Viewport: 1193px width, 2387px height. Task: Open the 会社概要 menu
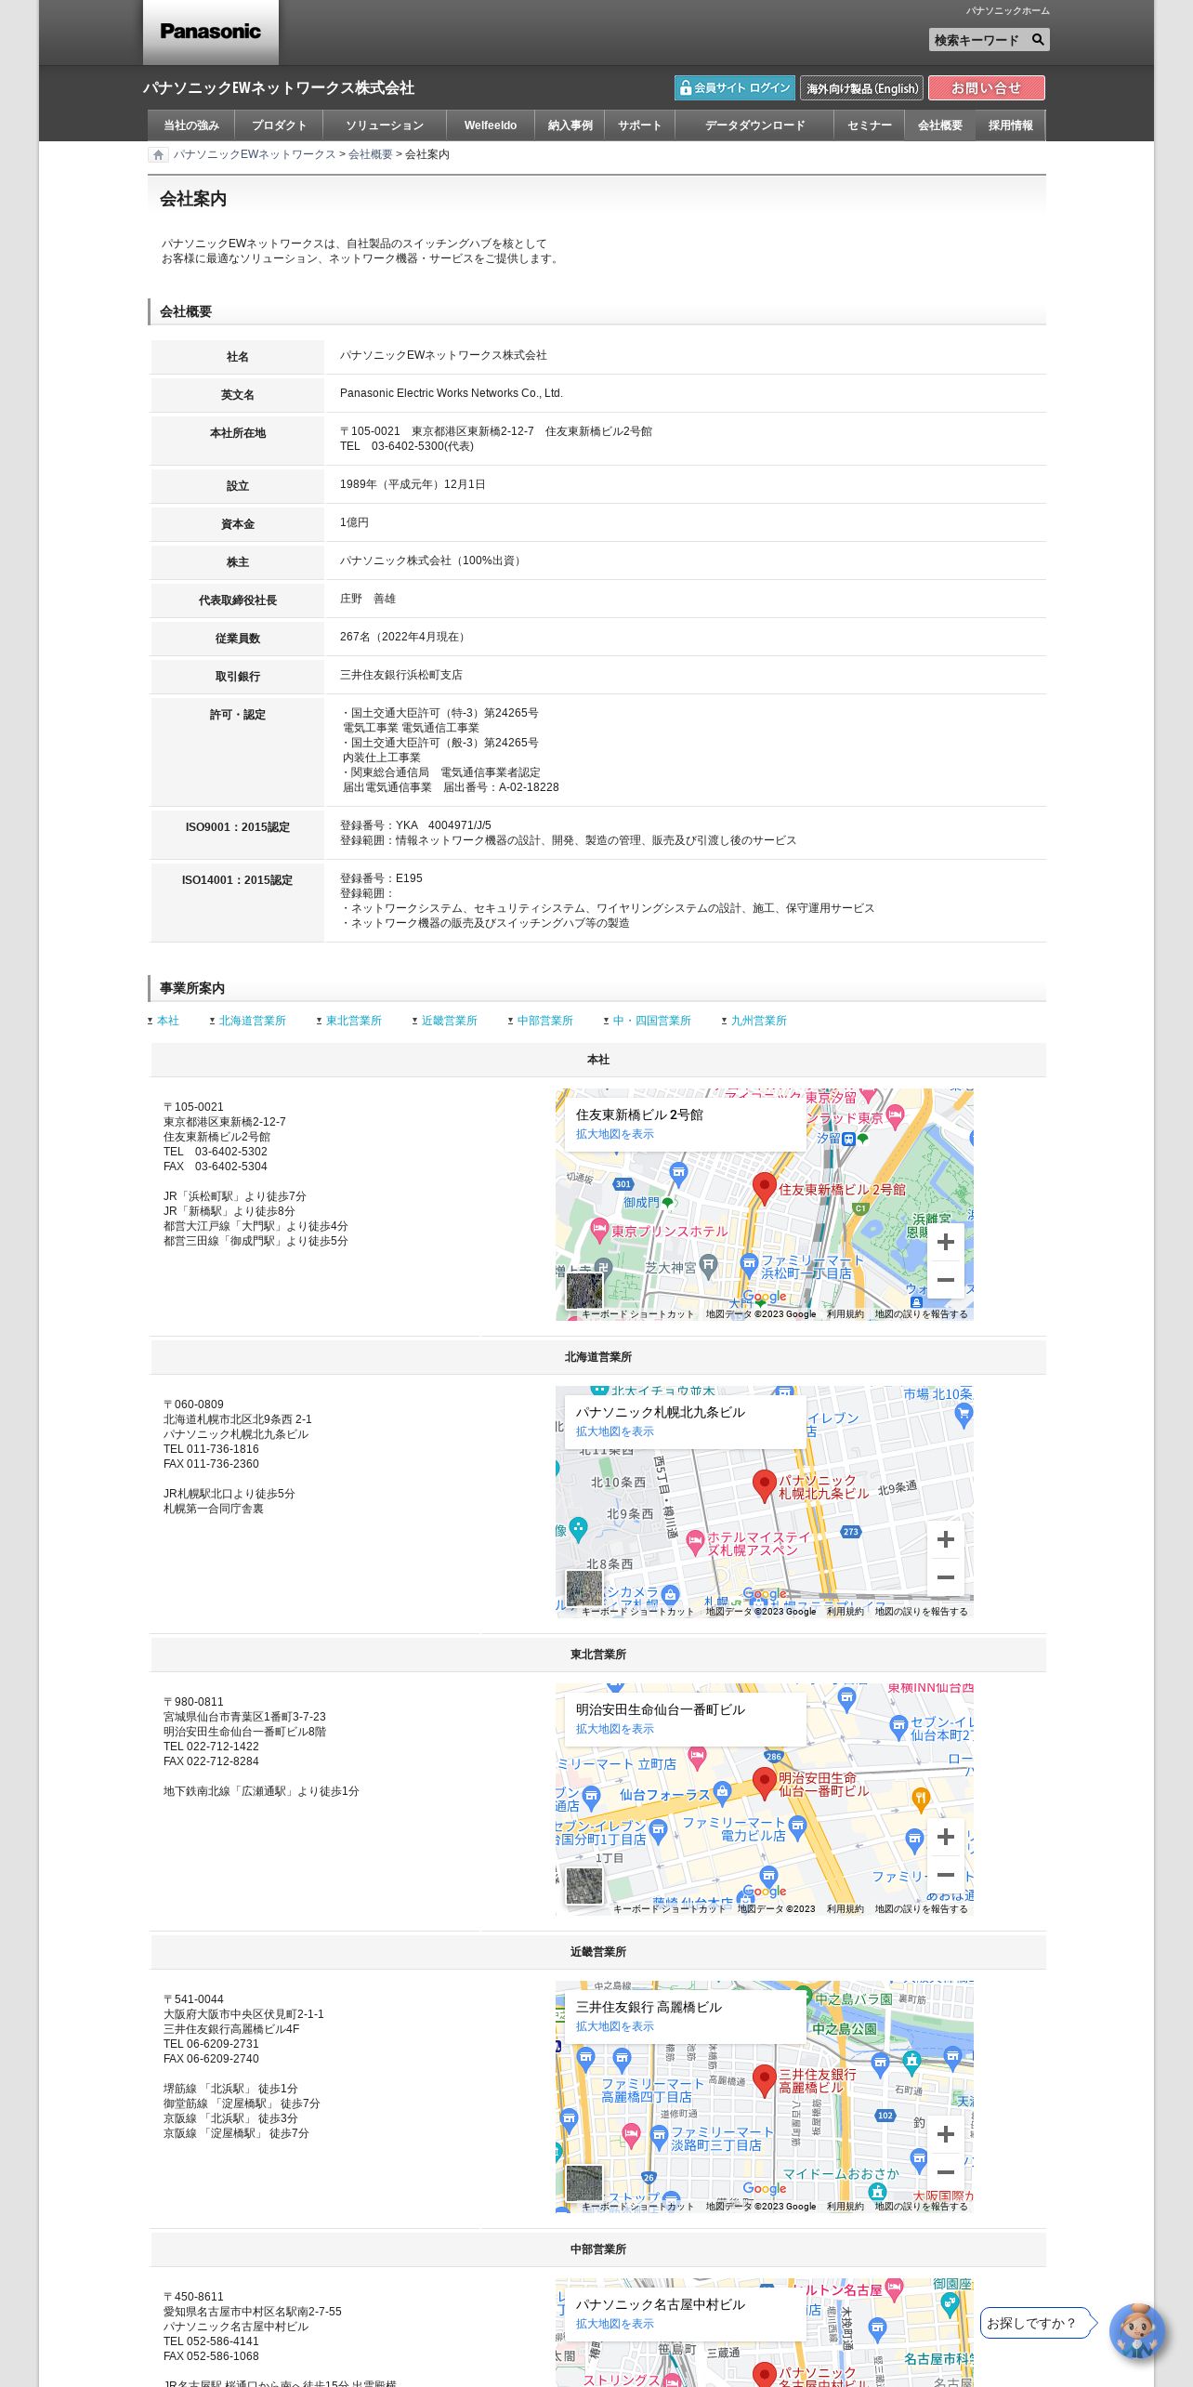click(x=940, y=125)
